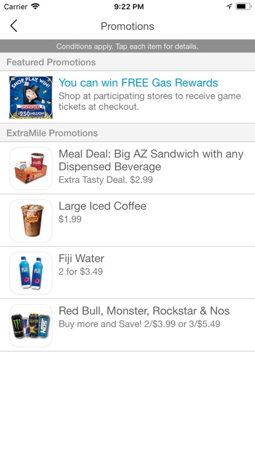Screen dimensions: 255x454
Task: Tap the back arrow icon
Action: 13,26
